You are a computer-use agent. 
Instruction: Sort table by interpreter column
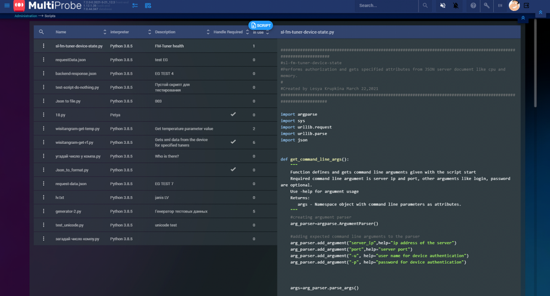pos(149,32)
